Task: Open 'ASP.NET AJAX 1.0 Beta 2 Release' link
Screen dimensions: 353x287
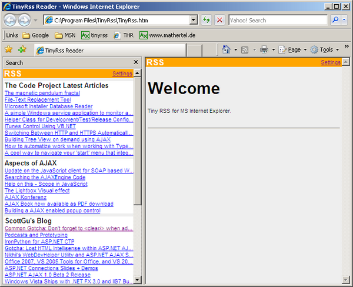Action: 48,275
